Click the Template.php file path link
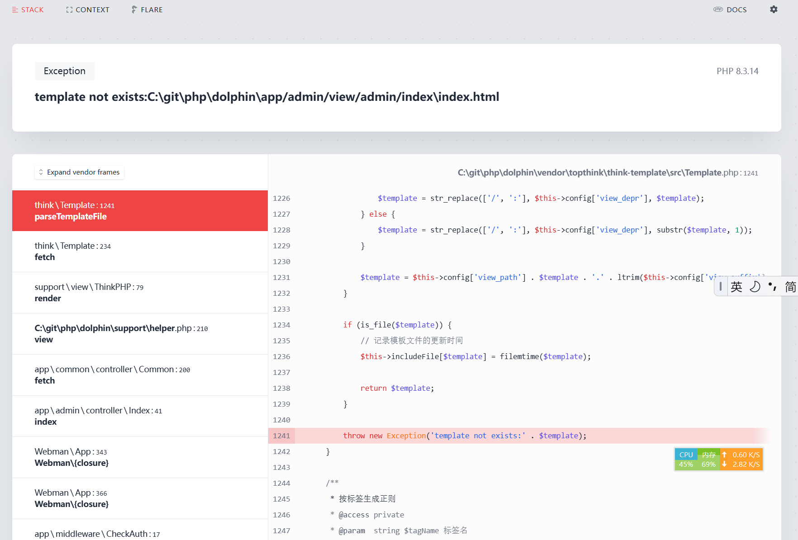798x540 pixels. tap(608, 173)
